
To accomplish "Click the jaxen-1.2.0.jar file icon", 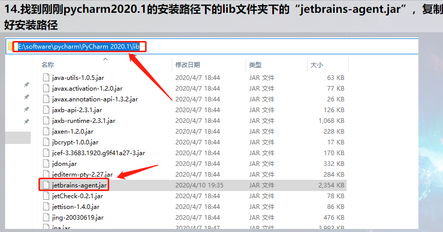I will pos(46,131).
